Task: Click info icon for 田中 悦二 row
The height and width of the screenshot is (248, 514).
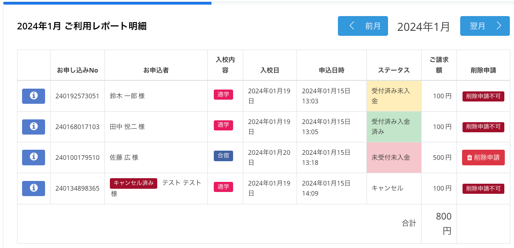Action: tap(34, 127)
